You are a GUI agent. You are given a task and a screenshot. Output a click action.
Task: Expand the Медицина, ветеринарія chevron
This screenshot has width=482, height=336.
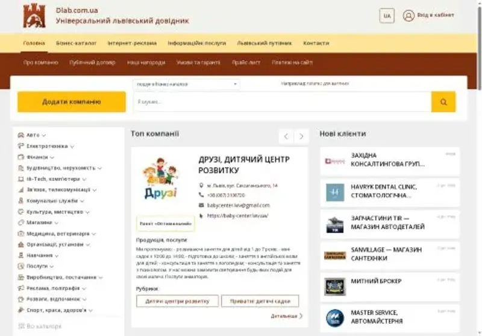point(94,234)
